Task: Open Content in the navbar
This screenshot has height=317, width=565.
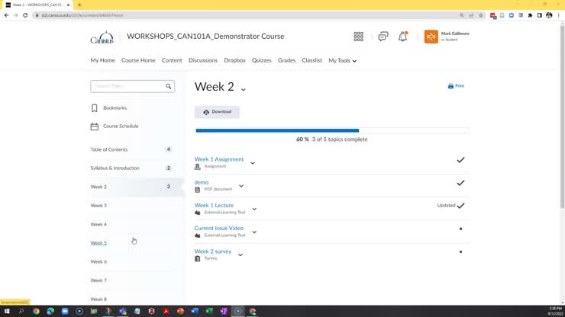Action: (172, 60)
